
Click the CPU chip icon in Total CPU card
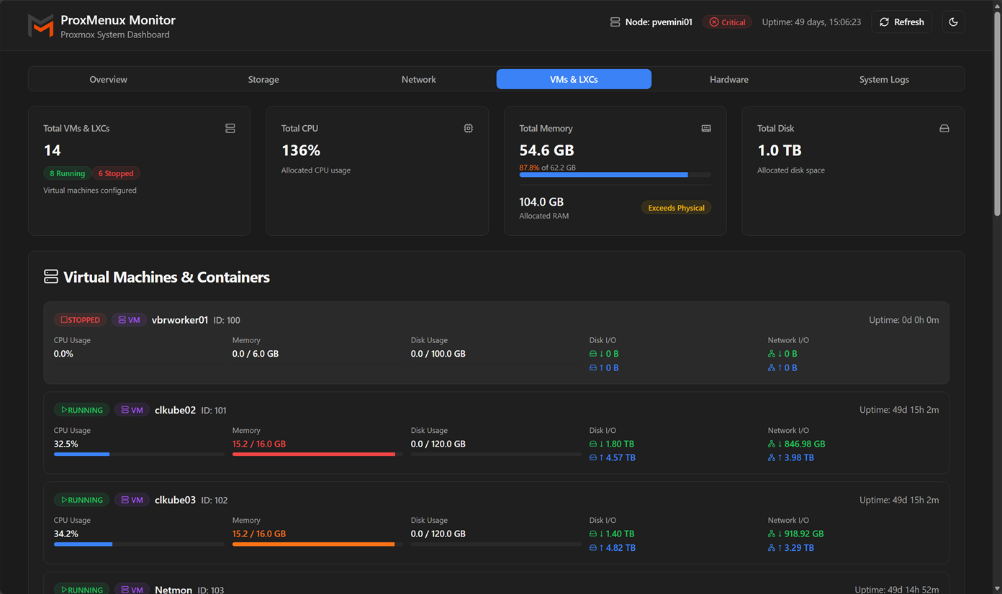(468, 129)
